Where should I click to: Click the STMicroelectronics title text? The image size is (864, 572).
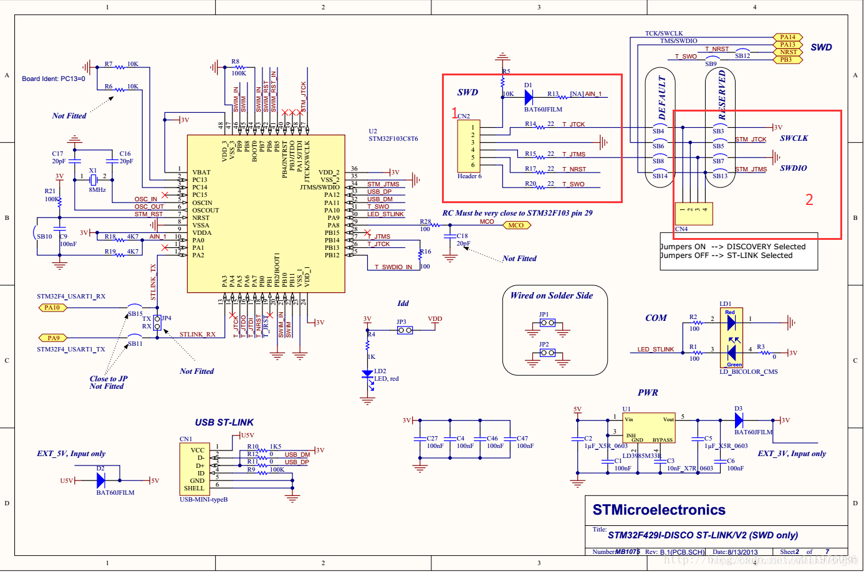(x=659, y=510)
